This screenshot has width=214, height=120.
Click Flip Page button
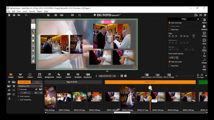pyautogui.click(x=200, y=76)
